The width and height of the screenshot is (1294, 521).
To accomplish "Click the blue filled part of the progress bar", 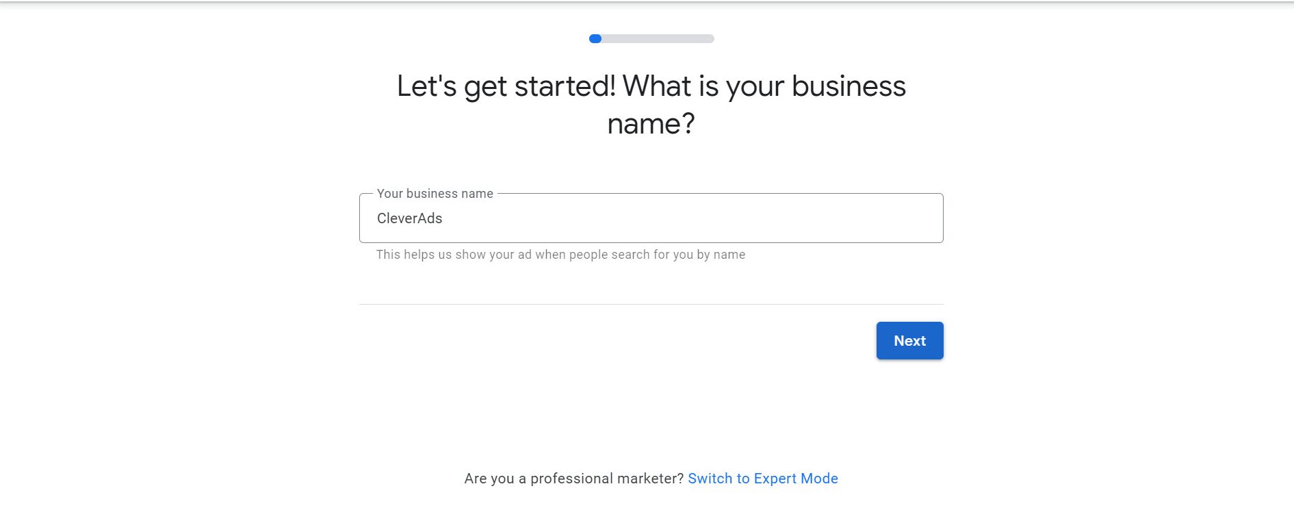I will [x=595, y=39].
